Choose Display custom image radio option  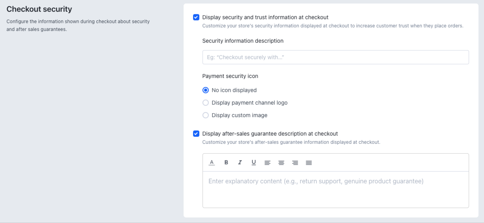[206, 115]
